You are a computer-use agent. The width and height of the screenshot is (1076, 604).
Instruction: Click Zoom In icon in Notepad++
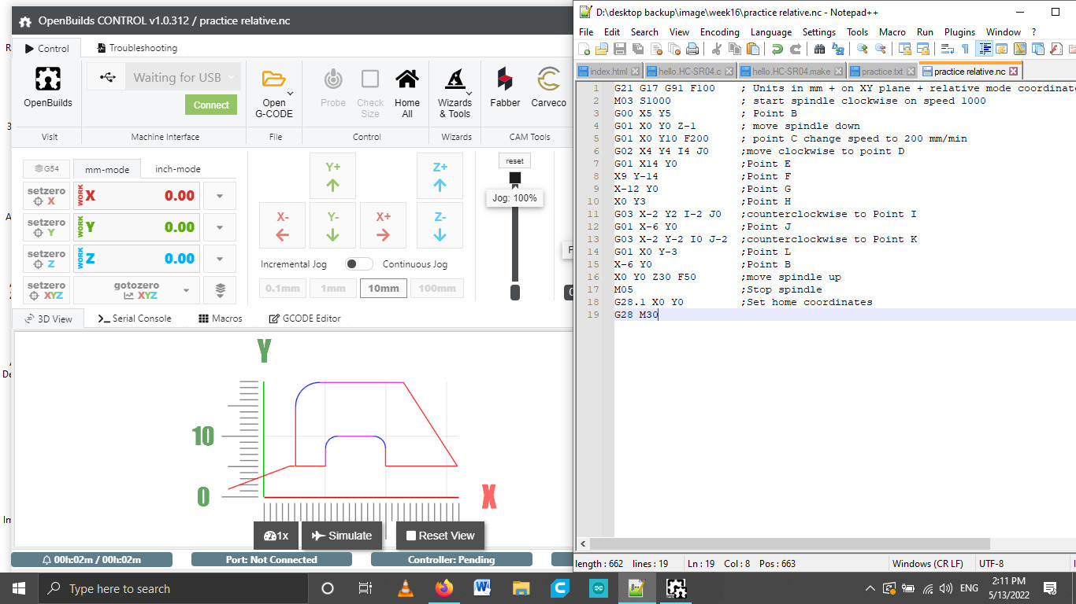pyautogui.click(x=863, y=49)
